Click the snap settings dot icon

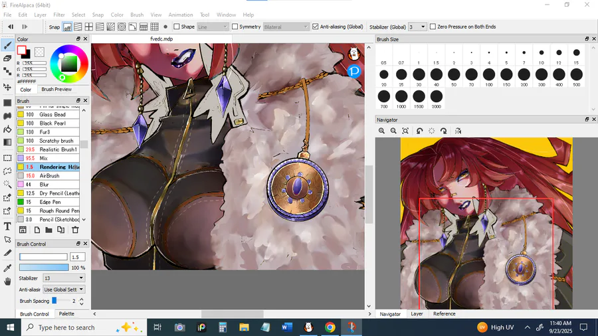click(x=165, y=27)
